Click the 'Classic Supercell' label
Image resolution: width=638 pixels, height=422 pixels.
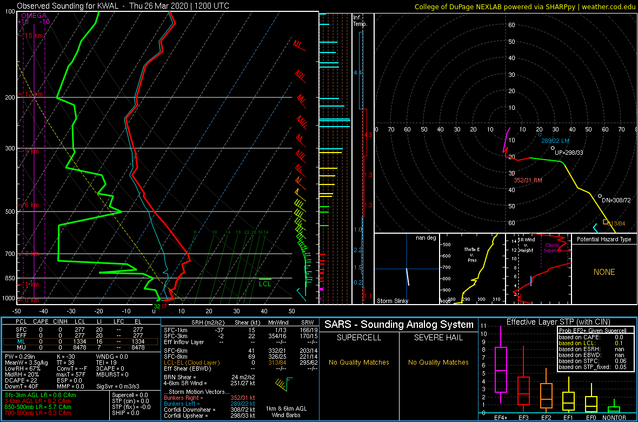551,248
